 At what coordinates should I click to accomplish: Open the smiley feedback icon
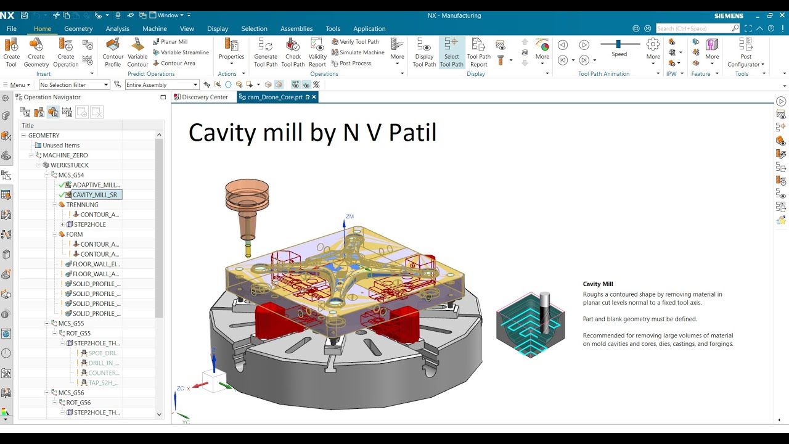tap(636, 28)
